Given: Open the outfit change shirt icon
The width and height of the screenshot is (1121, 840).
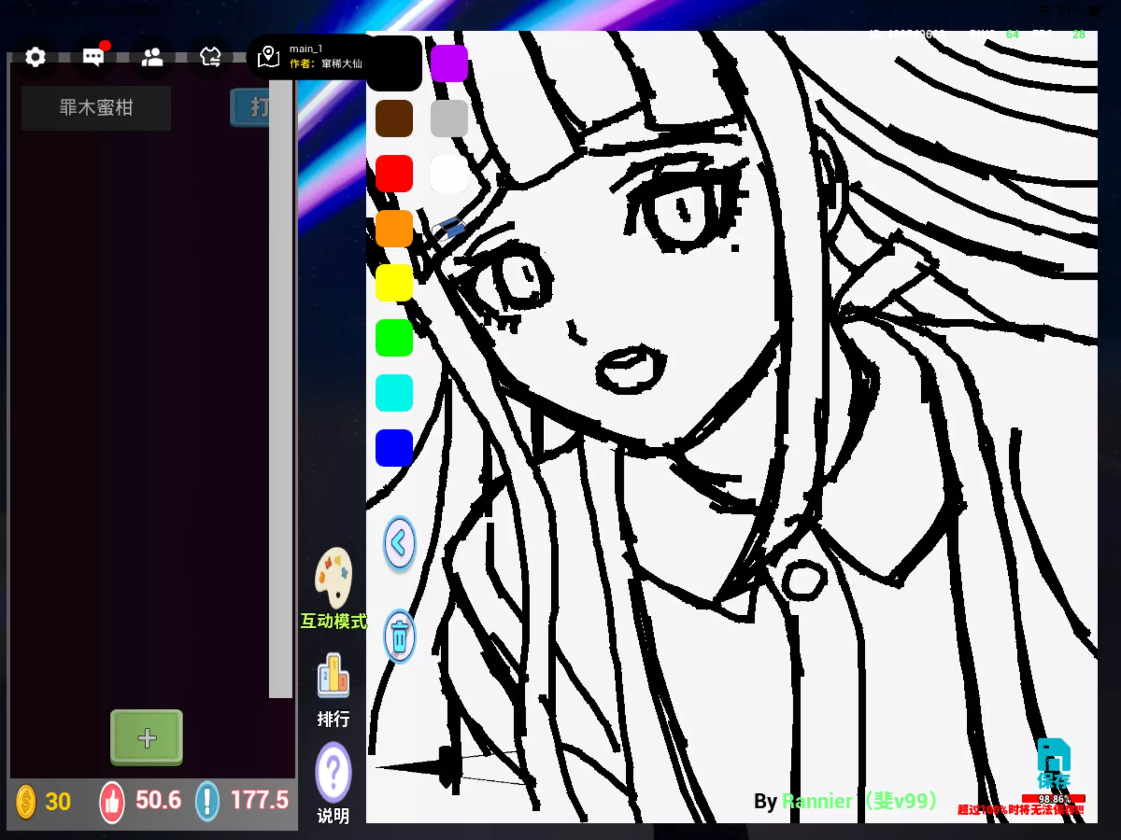Looking at the screenshot, I should coord(210,57).
